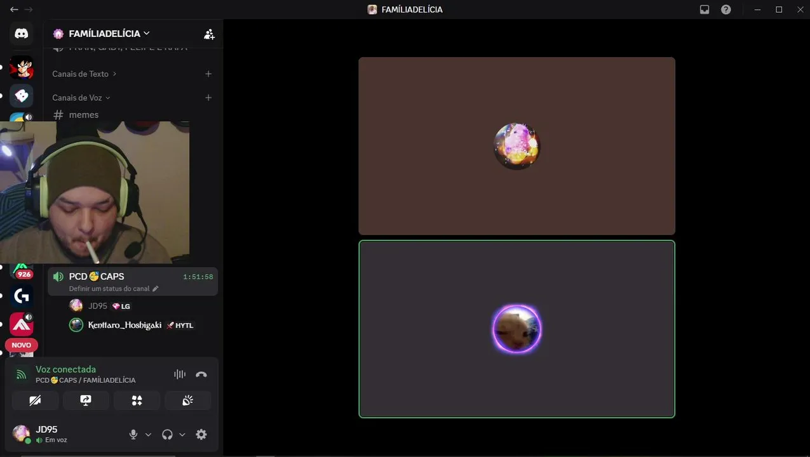Open Discord home direct messages
Screen dimensions: 810x457
pyautogui.click(x=22, y=34)
